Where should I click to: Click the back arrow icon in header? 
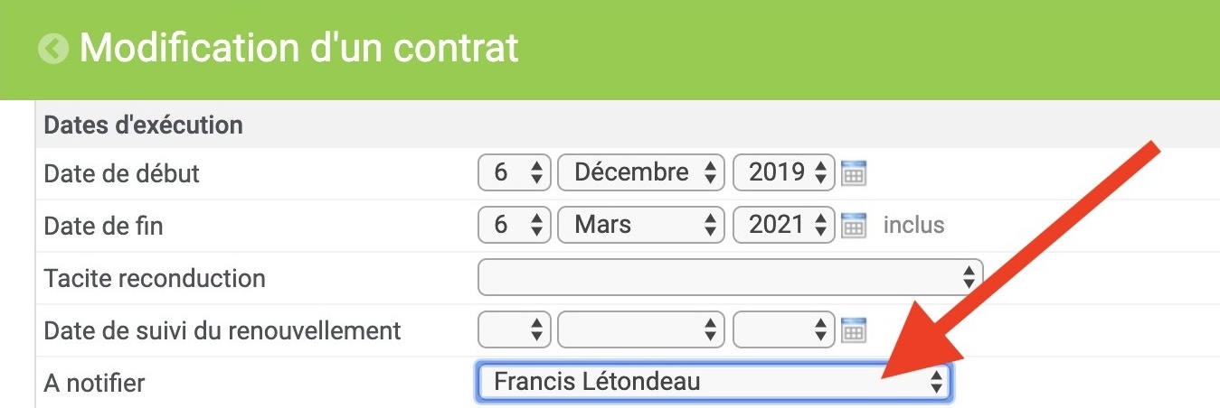(x=53, y=48)
